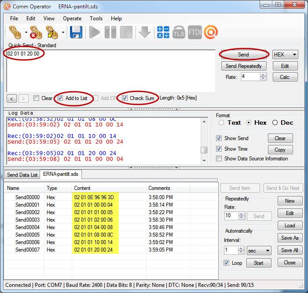Screen dimensions: 308x293
Task: Click the Load button
Action: 290,225
